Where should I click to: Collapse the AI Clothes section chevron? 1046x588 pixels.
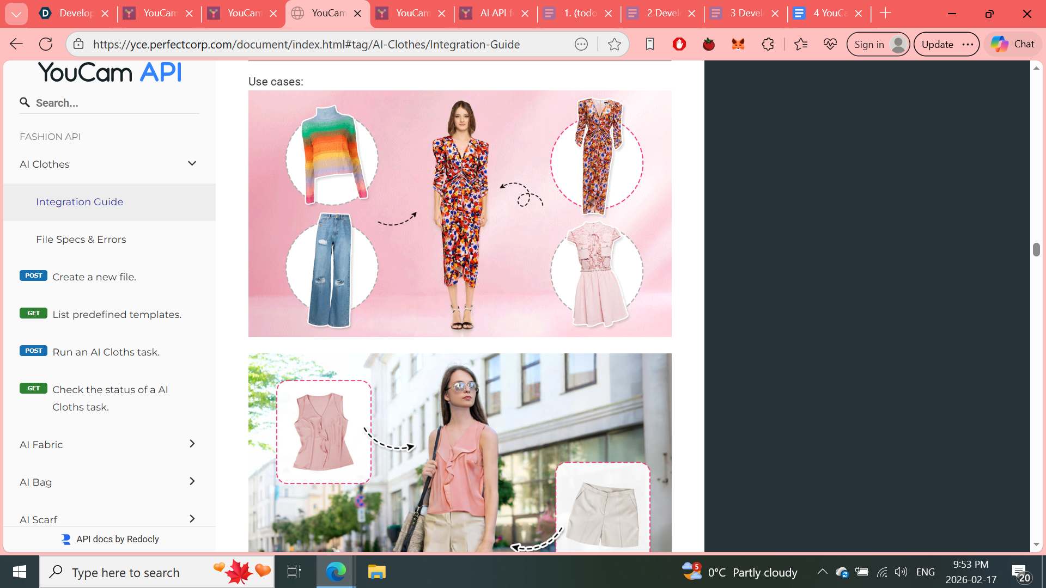coord(192,163)
